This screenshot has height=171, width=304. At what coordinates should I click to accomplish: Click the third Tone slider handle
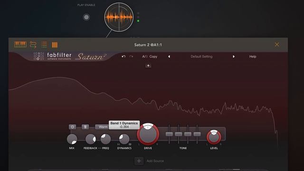[188, 134]
